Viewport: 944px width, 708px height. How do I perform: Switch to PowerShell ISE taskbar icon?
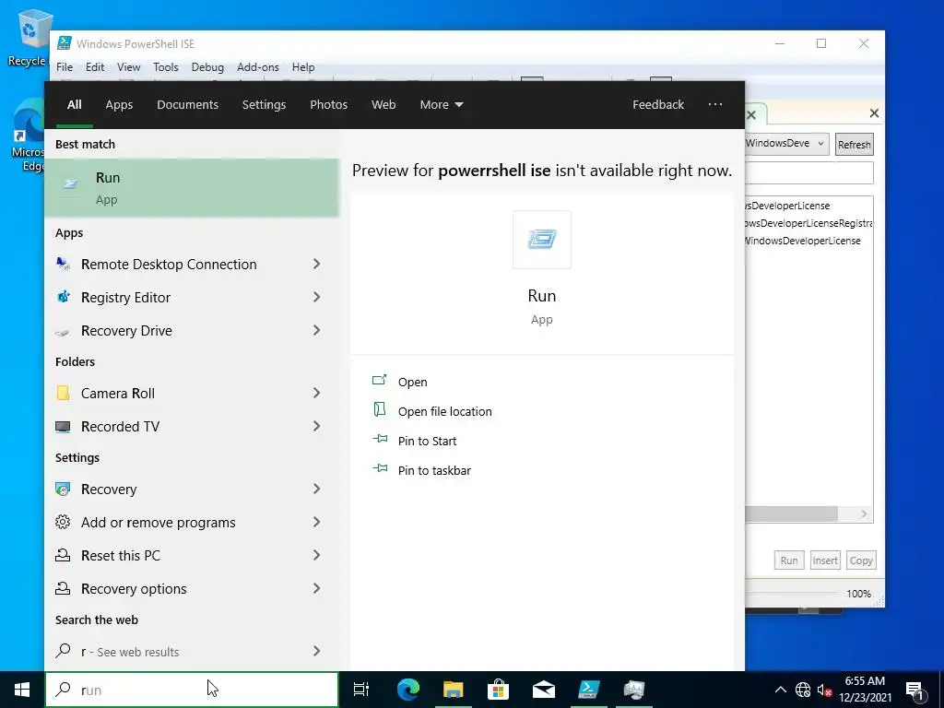coord(589,690)
